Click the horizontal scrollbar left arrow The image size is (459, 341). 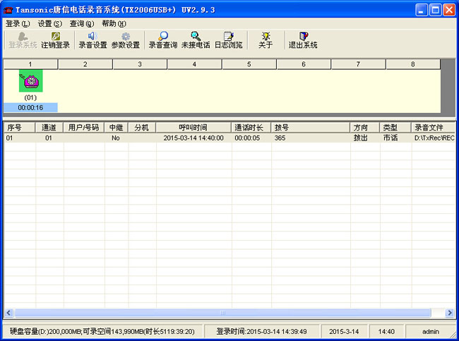pos(9,313)
